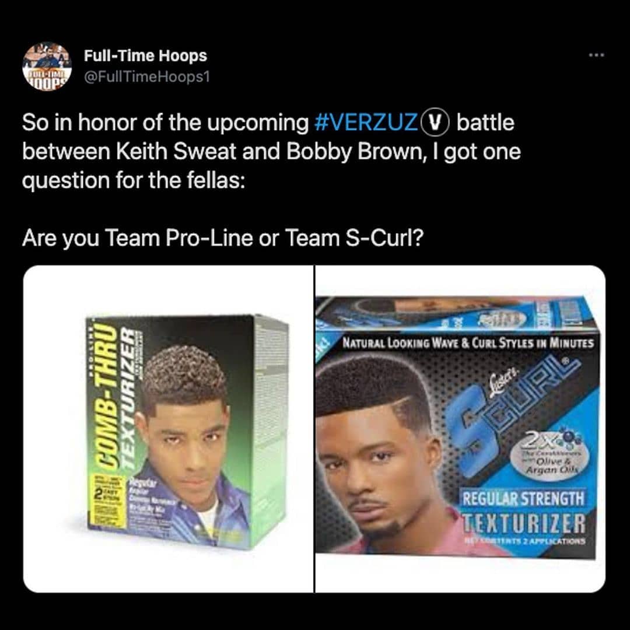Click the #VERZUZ hashtag link
This screenshot has width=630, height=630.
366,123
